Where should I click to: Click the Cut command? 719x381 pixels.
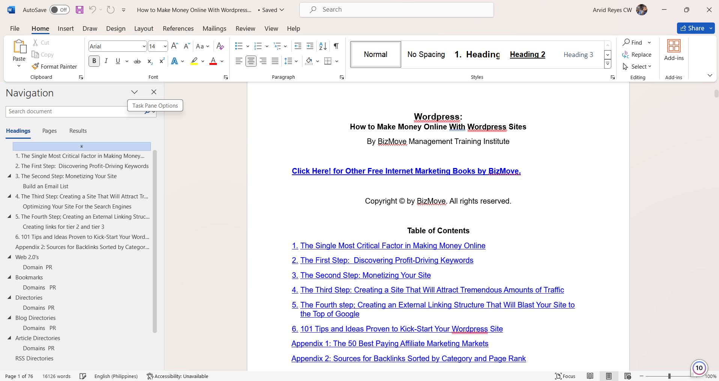click(41, 43)
